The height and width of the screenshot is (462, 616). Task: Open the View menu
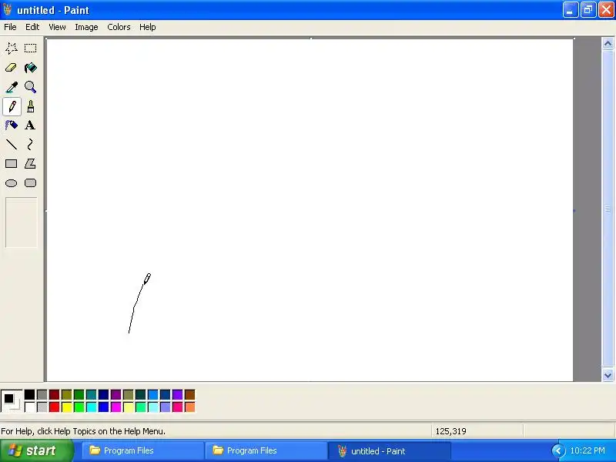(x=57, y=27)
